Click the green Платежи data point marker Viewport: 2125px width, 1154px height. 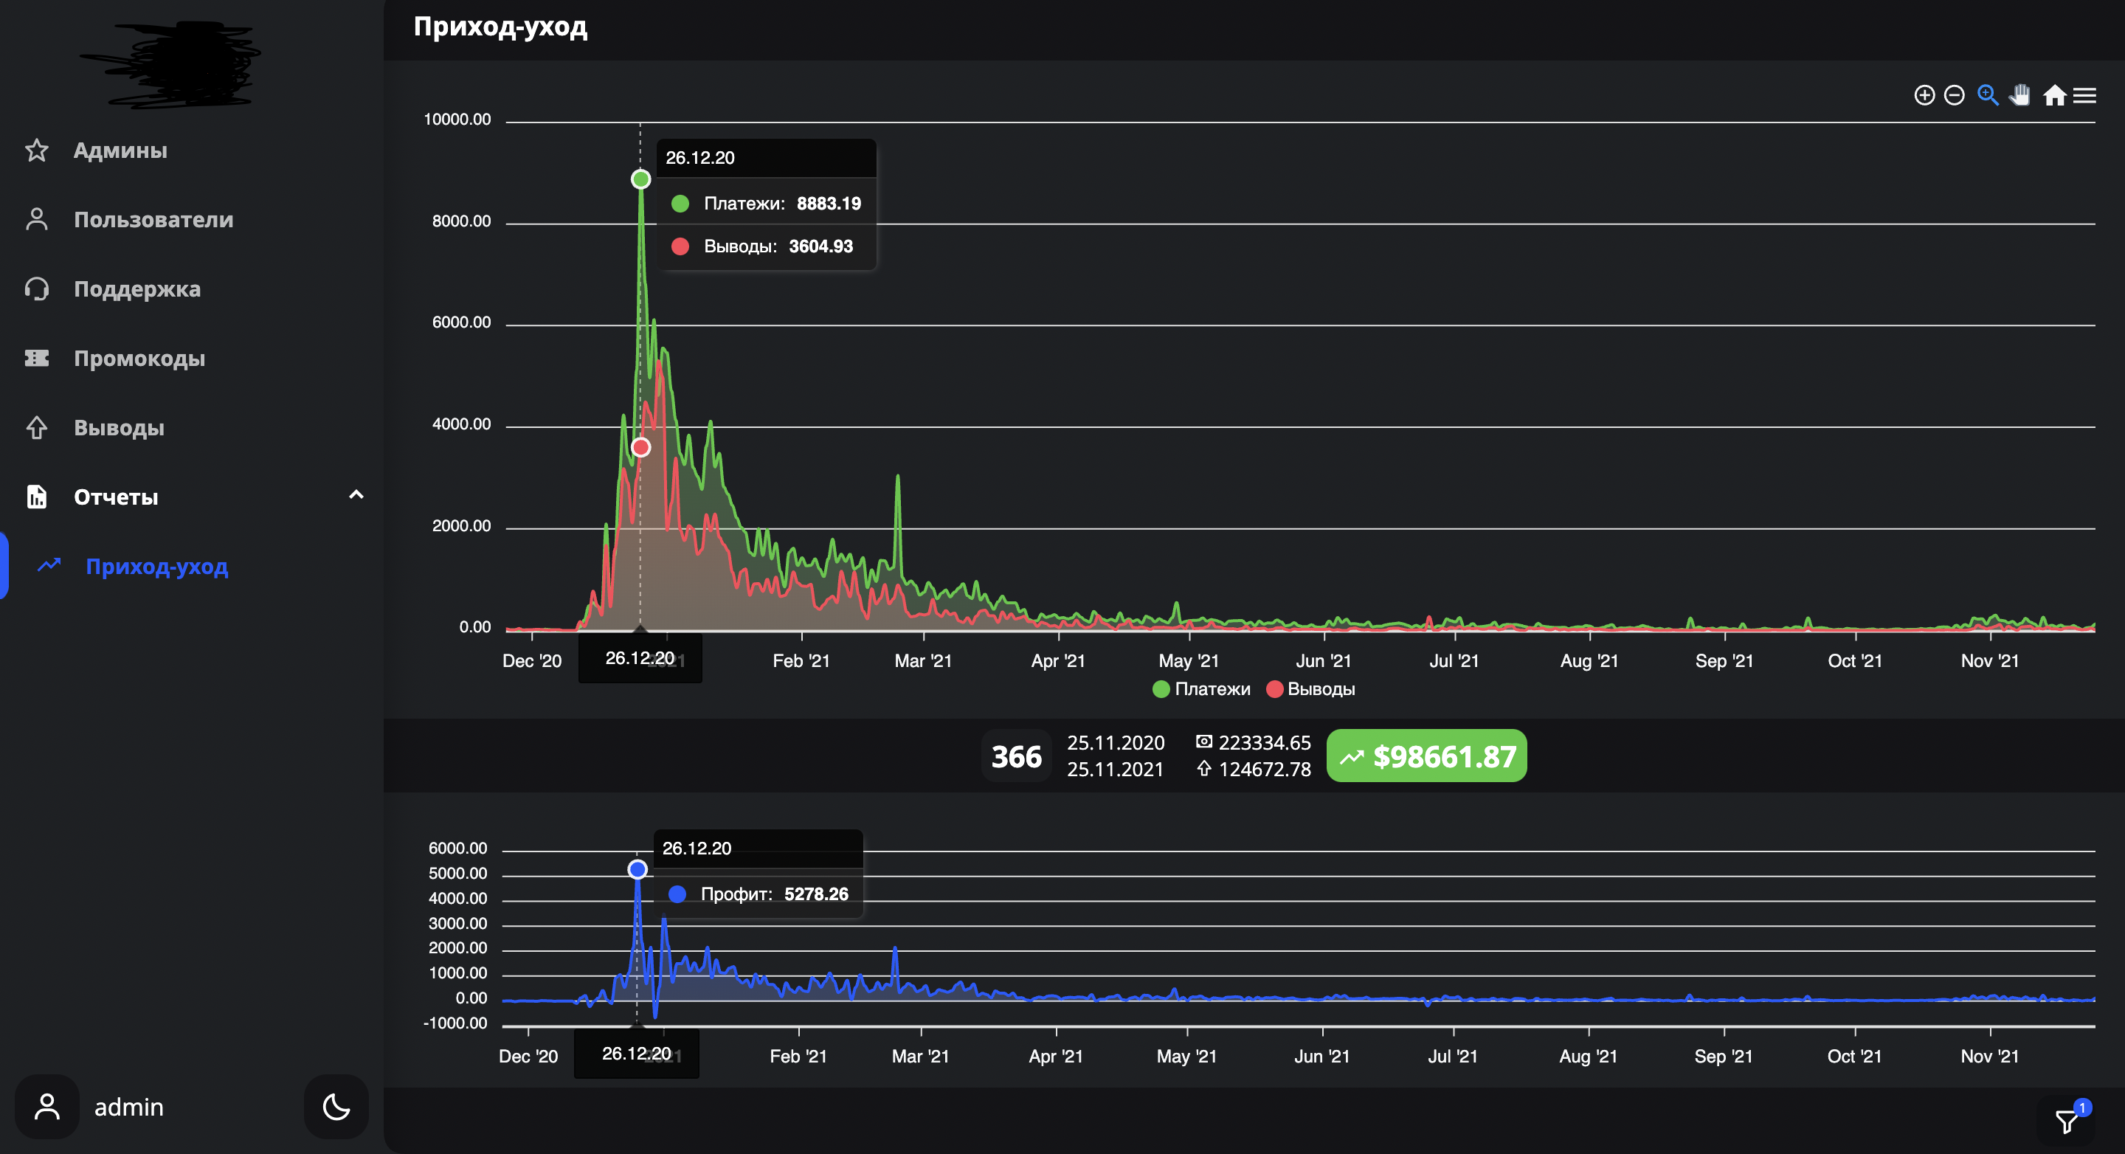[x=641, y=179]
